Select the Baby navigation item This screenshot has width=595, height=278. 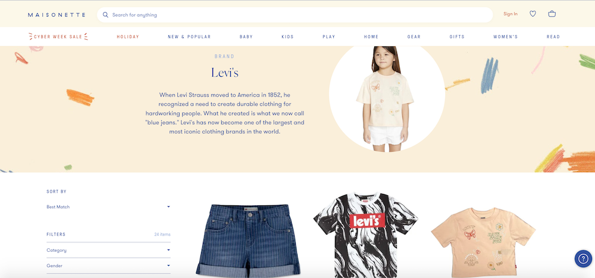[x=246, y=37]
